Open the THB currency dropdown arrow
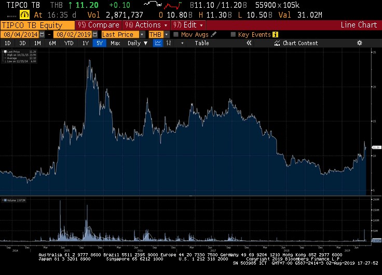Viewport: 382px width, 275px height. 167,34
